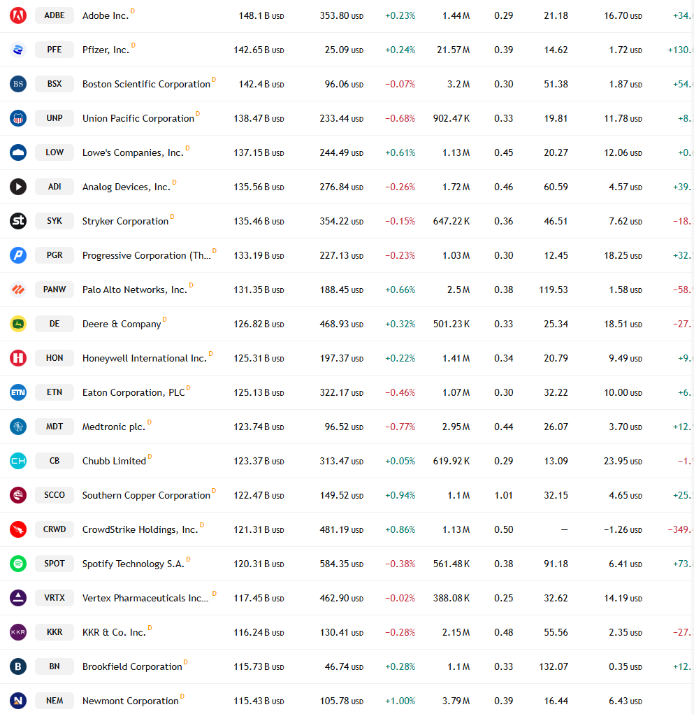
Task: Open Newmont Corporation company link
Action: tap(130, 701)
